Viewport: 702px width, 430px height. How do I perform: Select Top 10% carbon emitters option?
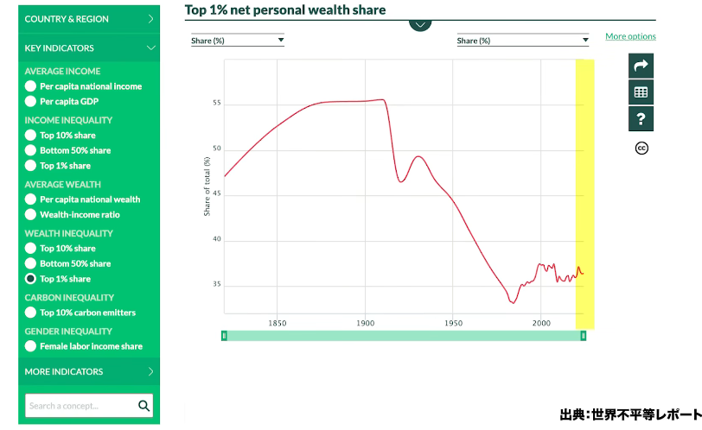(x=31, y=313)
